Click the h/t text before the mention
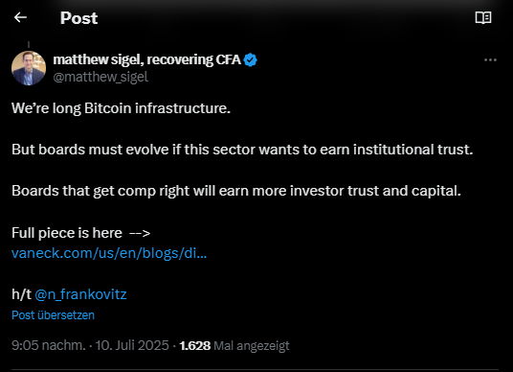Image resolution: width=513 pixels, height=372 pixels. (21, 294)
